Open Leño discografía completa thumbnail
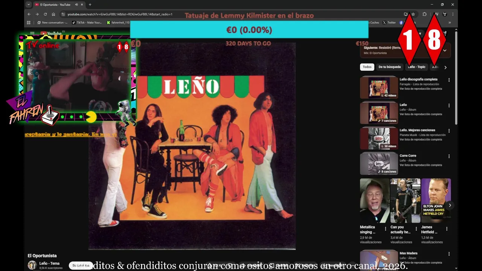Viewport: 482px width, 271px height. 379,87
